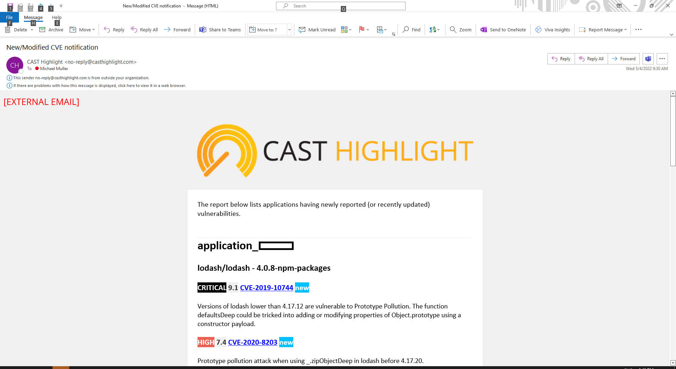Archive this email message

pos(51,30)
